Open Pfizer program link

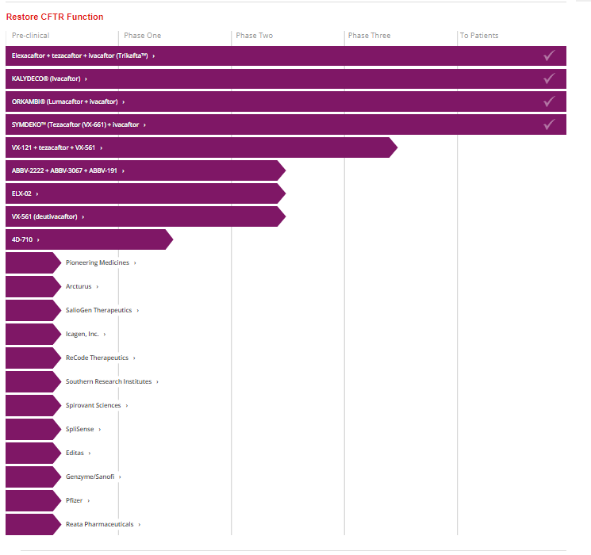[x=74, y=500]
